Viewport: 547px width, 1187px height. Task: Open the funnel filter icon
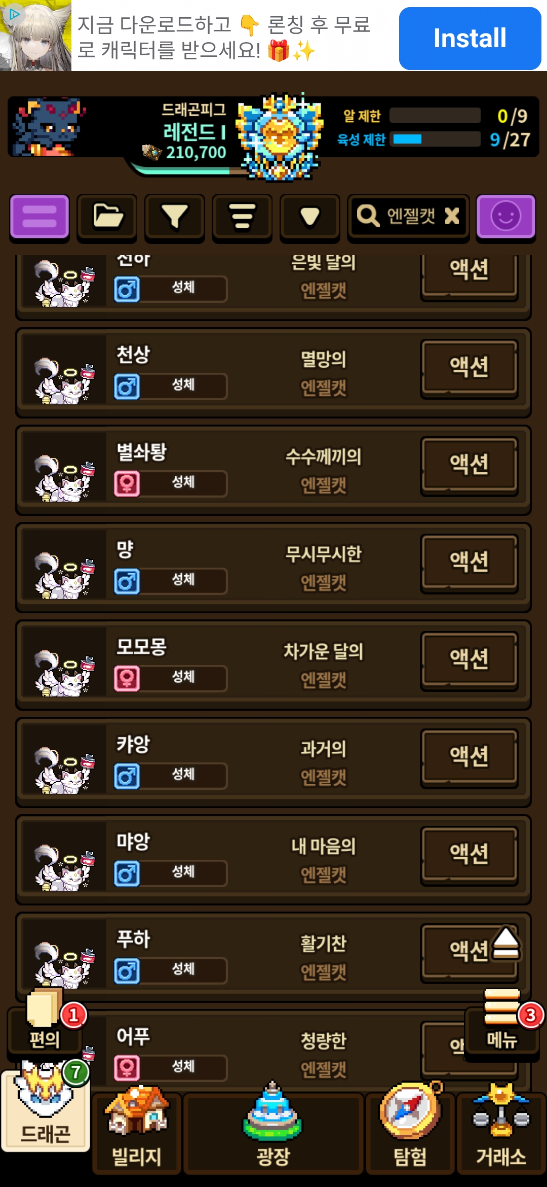pos(175,217)
